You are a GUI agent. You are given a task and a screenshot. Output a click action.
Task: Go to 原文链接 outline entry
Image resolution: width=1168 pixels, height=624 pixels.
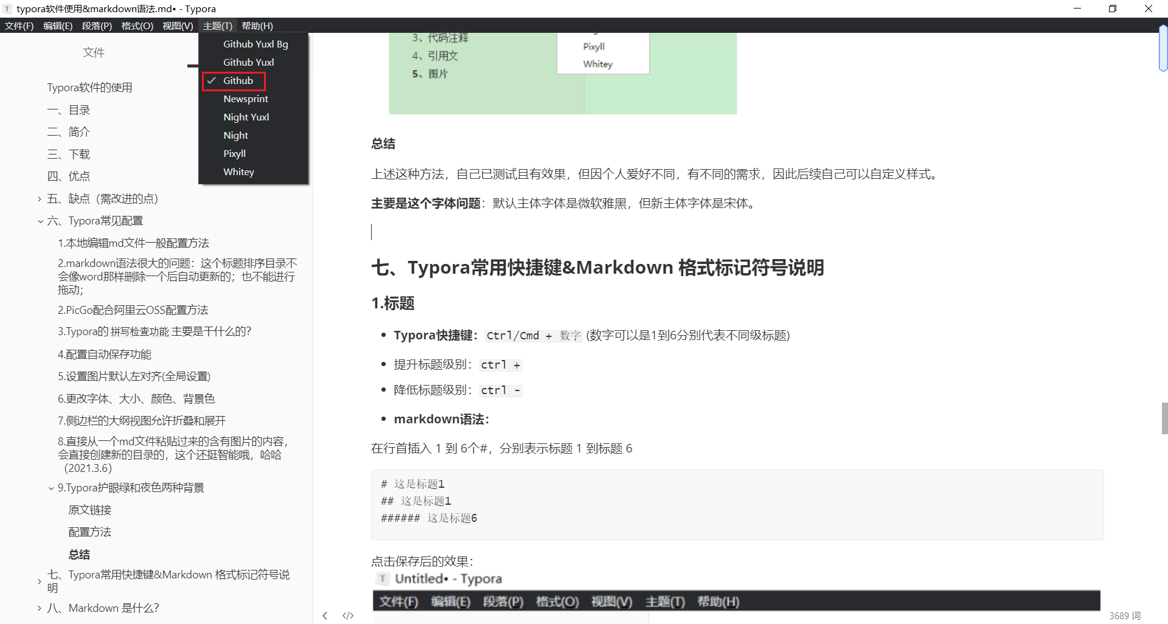(90, 510)
